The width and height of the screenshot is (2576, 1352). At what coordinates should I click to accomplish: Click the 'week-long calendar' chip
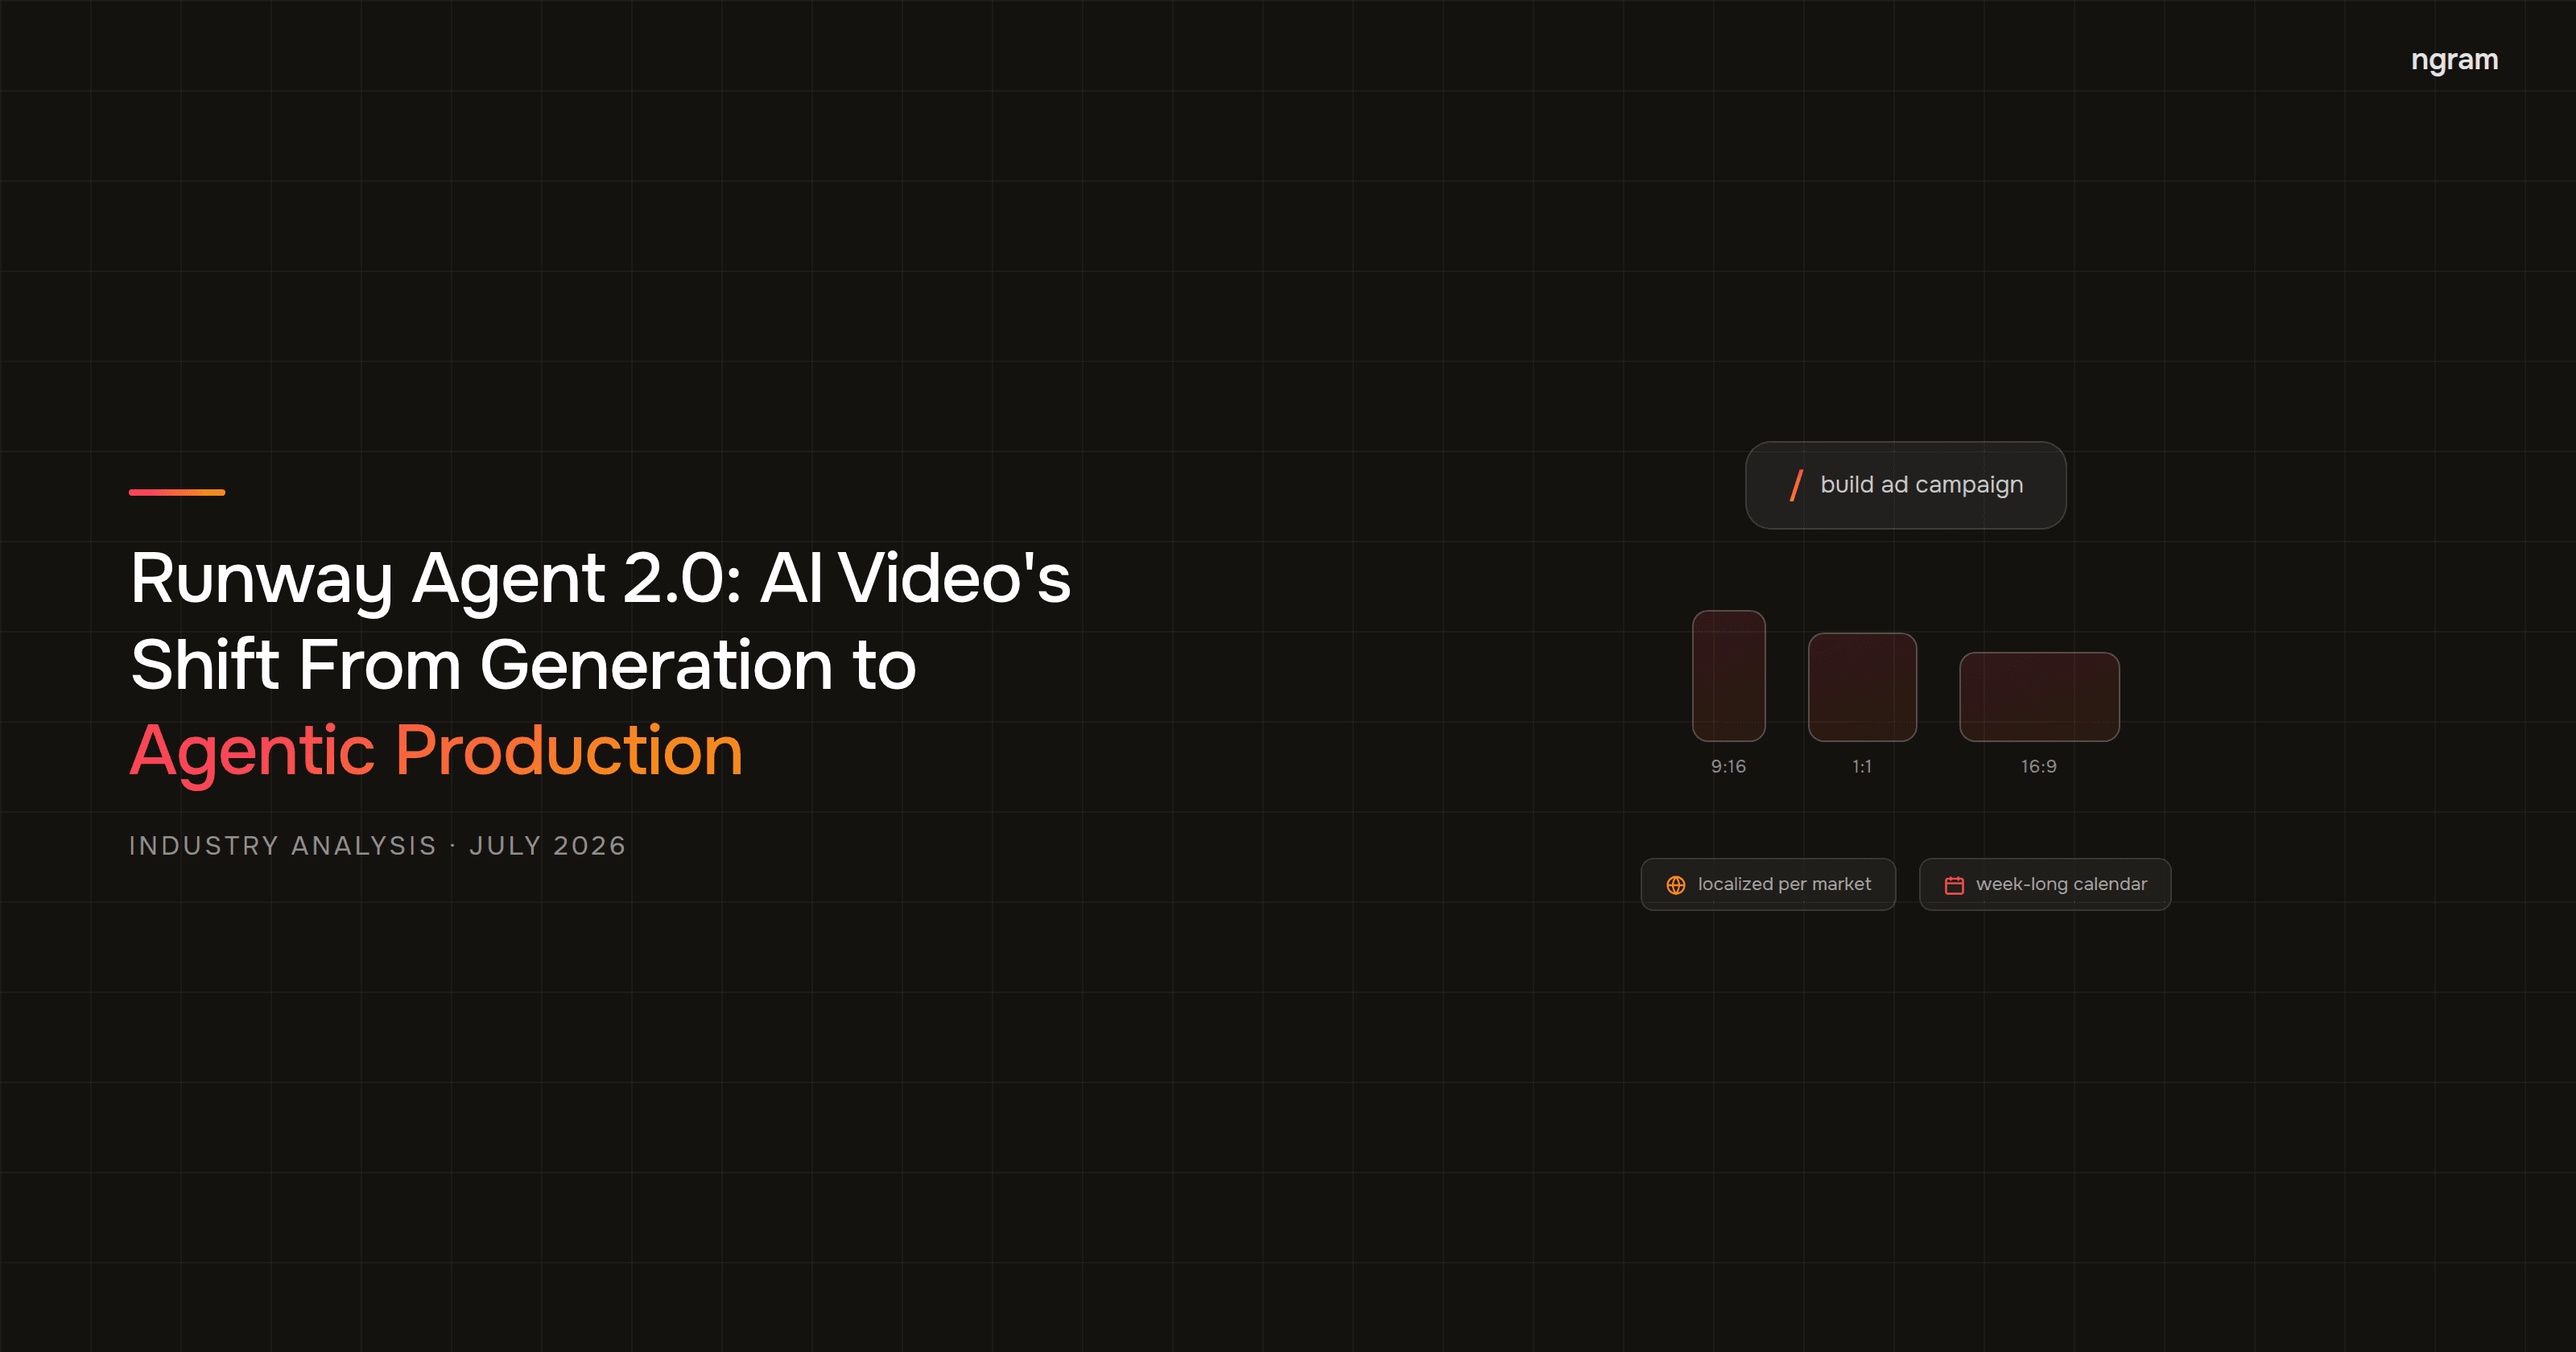pyautogui.click(x=2045, y=884)
